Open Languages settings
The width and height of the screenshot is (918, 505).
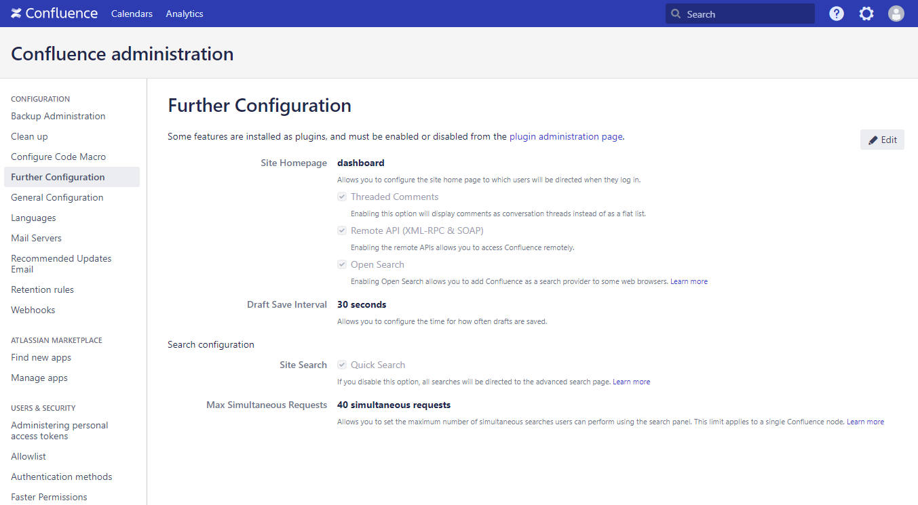click(x=33, y=218)
